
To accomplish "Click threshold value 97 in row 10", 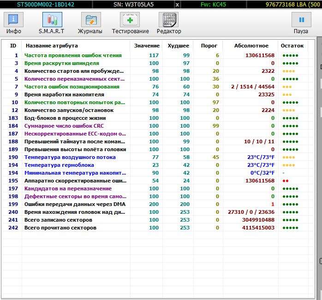I will (x=215, y=102).
